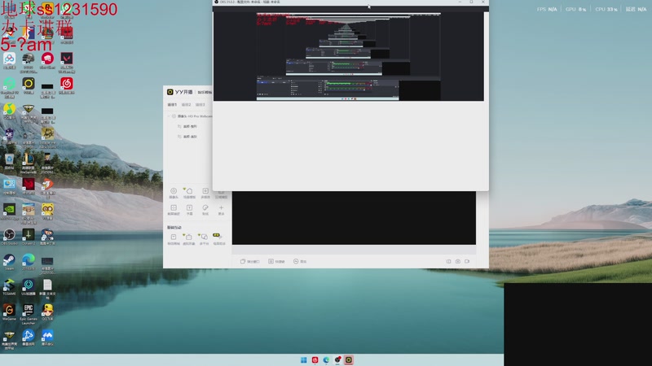The height and width of the screenshot is (366, 652).
Task: Add a camera source in YY
Action: click(174, 193)
